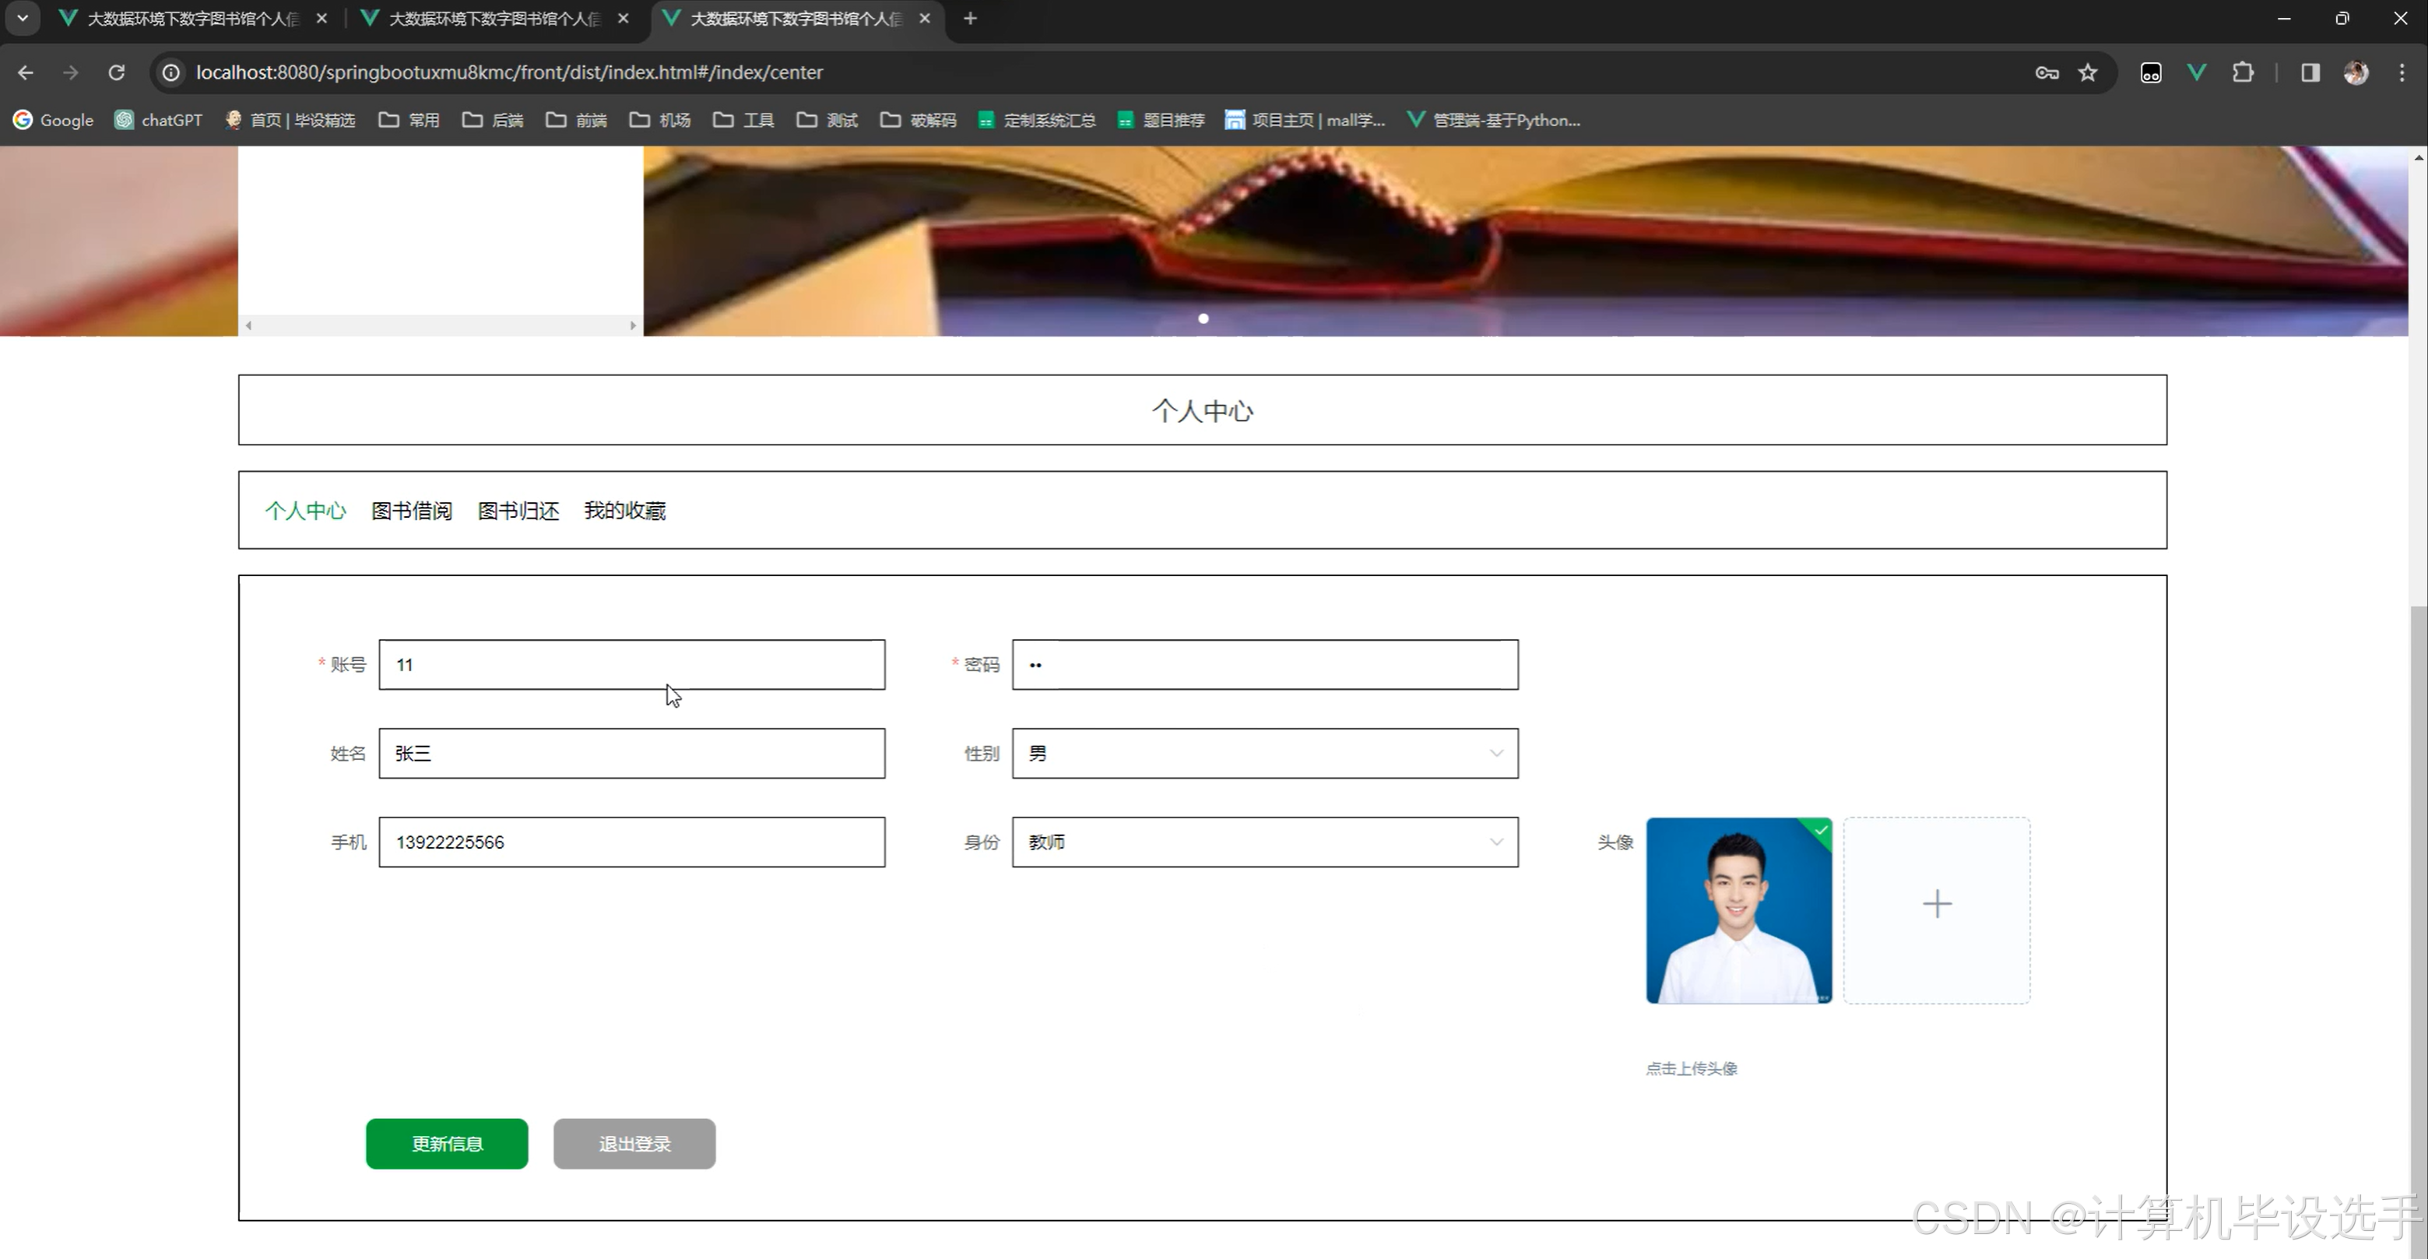Click the browser reload icon

pos(116,72)
